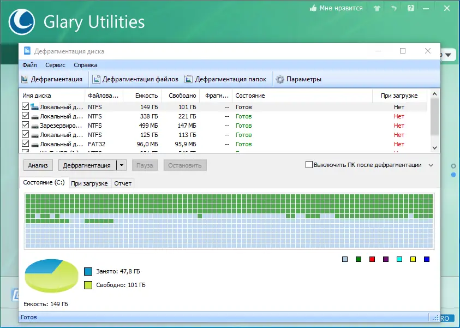Click the Остановить button

[x=185, y=165]
